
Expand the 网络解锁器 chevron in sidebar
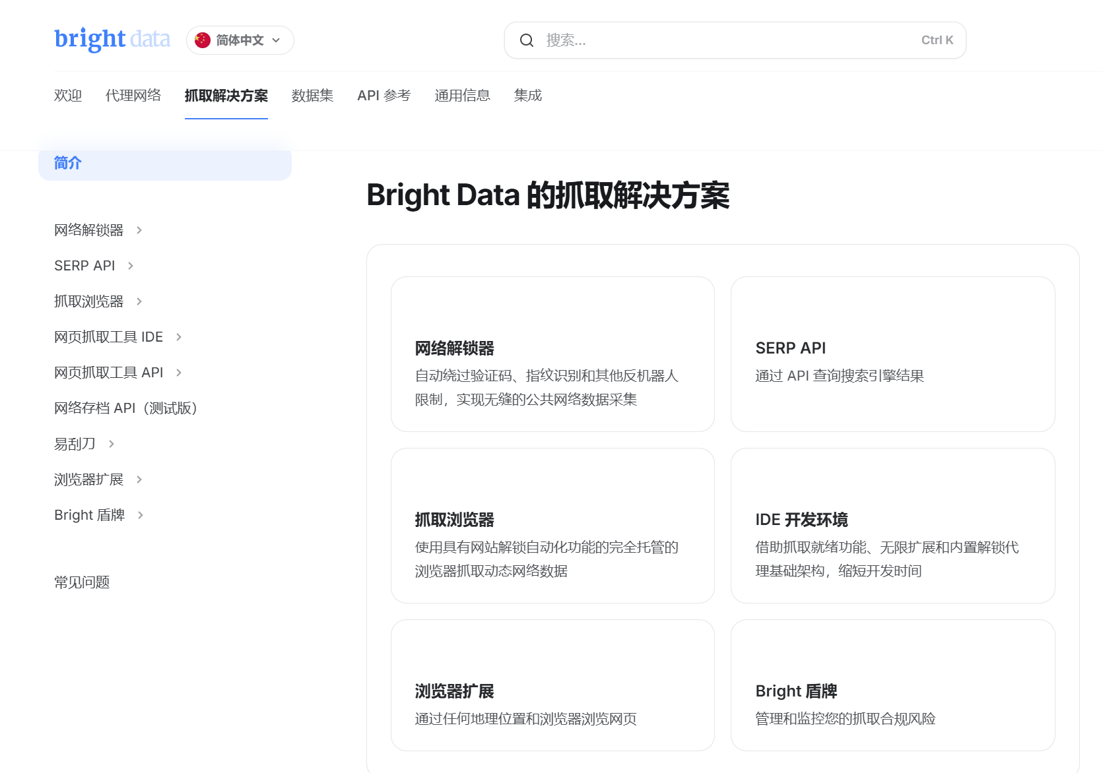coord(139,230)
